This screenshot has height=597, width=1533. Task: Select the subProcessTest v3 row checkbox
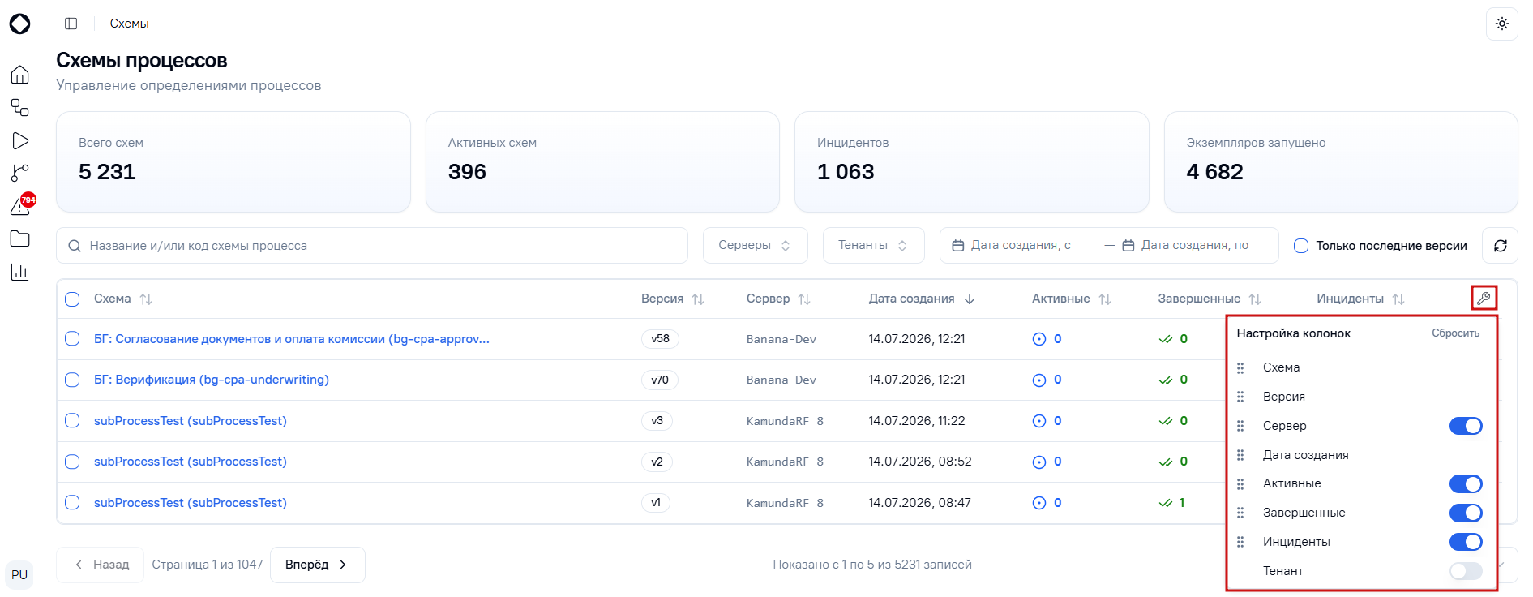[x=72, y=421]
